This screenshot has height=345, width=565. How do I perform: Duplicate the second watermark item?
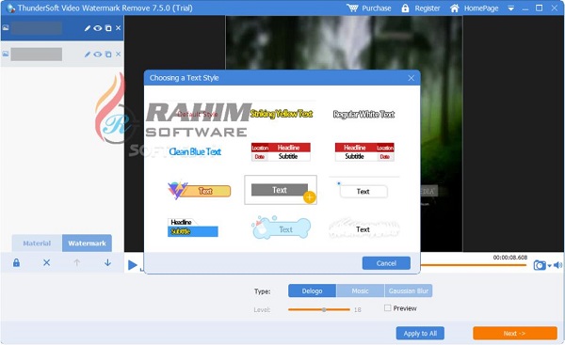108,55
